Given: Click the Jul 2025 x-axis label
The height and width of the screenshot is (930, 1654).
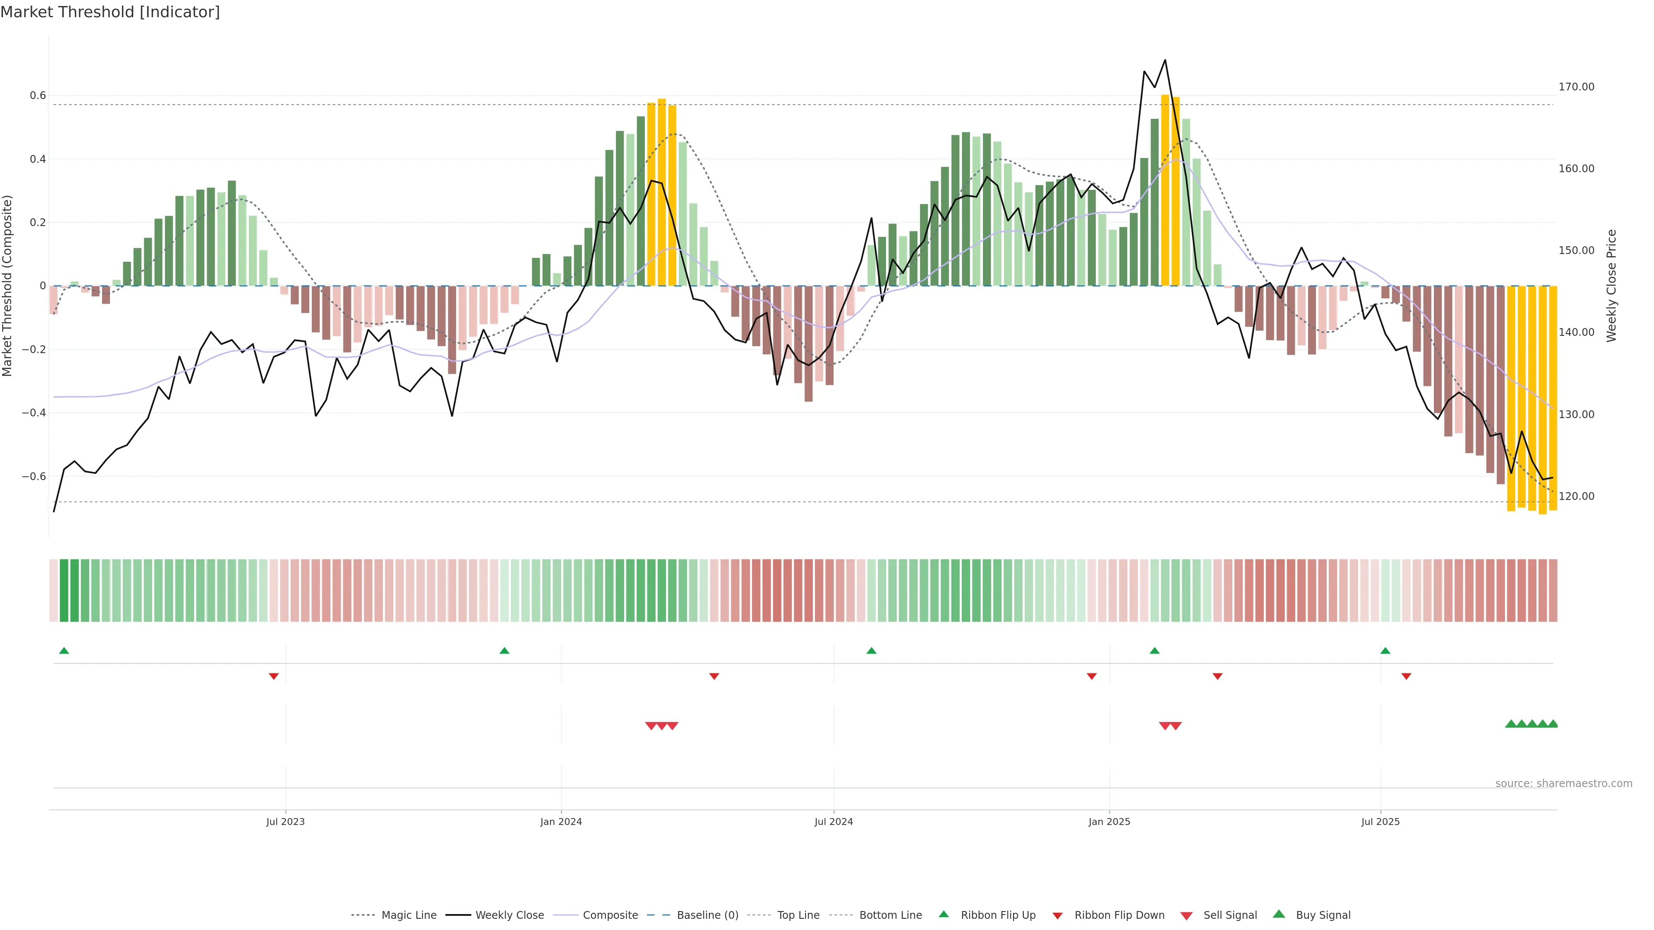Looking at the screenshot, I should pos(1380,821).
